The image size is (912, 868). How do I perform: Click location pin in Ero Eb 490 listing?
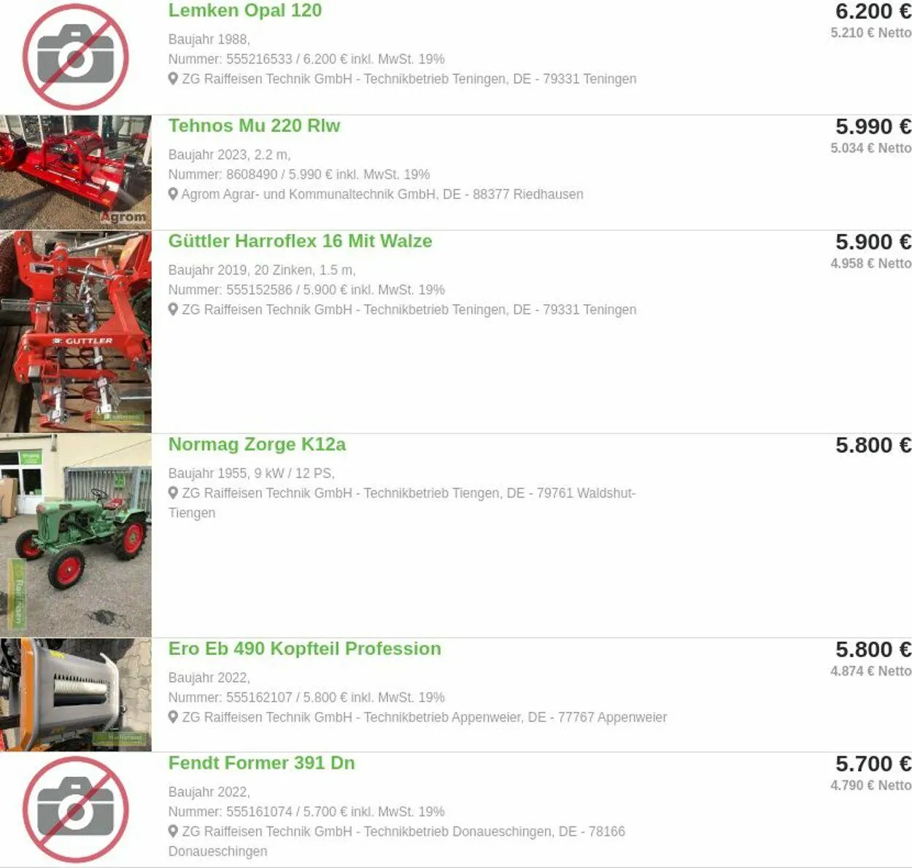[173, 717]
